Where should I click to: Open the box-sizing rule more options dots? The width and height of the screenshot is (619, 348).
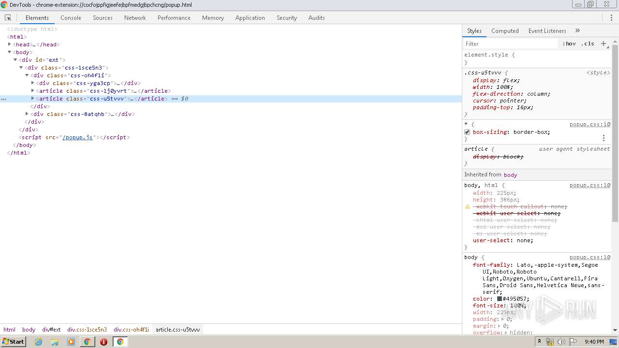[x=604, y=138]
